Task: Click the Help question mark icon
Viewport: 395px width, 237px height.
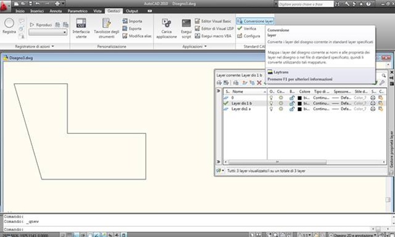Action: (368, 4)
